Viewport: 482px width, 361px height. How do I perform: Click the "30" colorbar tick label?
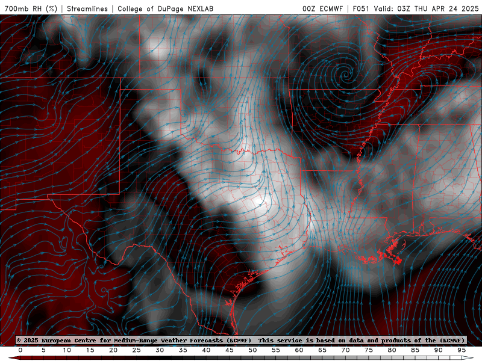coord(160,350)
